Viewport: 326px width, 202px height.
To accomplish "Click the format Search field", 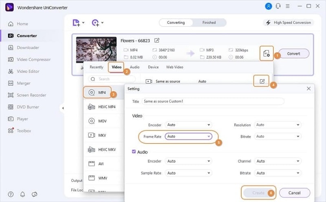I will pos(112,79).
